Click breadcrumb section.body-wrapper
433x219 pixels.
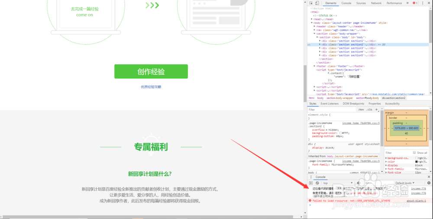[339, 98]
